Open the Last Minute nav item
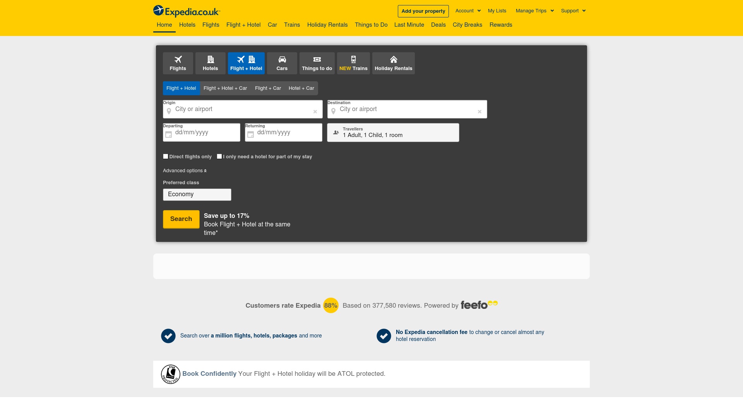This screenshot has width=743, height=418. click(409, 25)
